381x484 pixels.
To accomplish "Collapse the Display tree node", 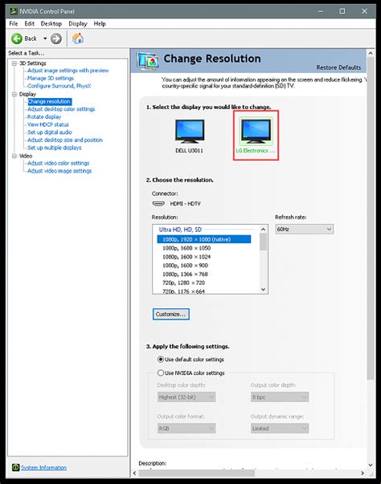I will point(14,94).
